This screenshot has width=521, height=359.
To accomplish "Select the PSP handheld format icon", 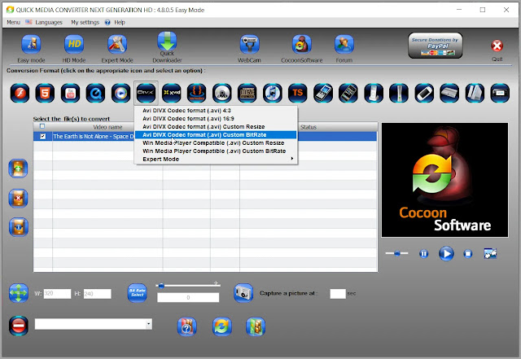I will (x=424, y=93).
